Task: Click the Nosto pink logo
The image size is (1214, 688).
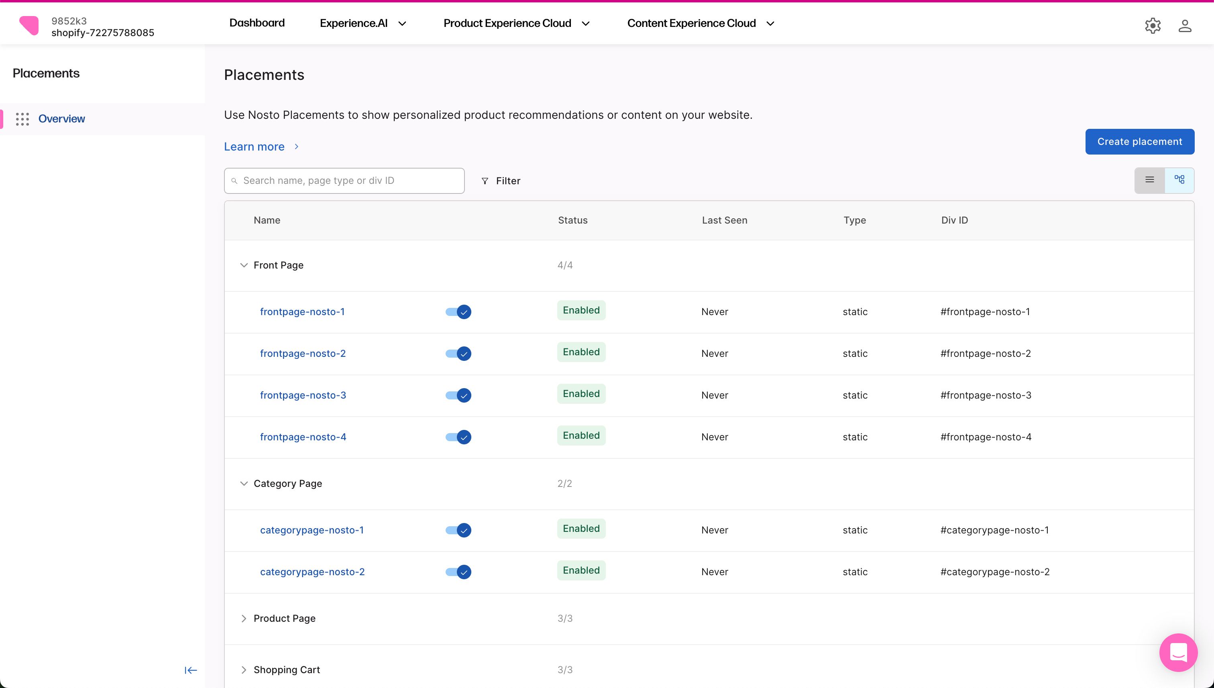Action: click(x=29, y=26)
